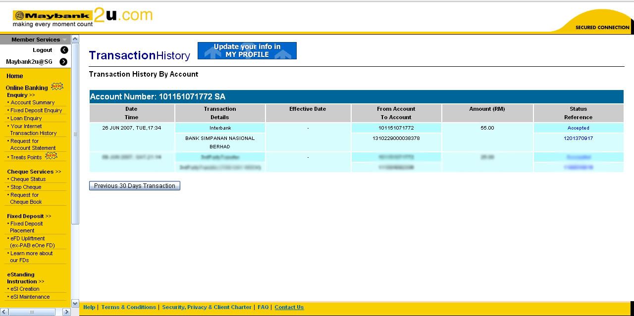This screenshot has width=634, height=316.
Task: Click the Maybank2u.com logo
Action: click(82, 18)
